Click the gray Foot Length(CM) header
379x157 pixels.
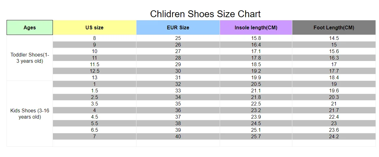click(x=334, y=27)
